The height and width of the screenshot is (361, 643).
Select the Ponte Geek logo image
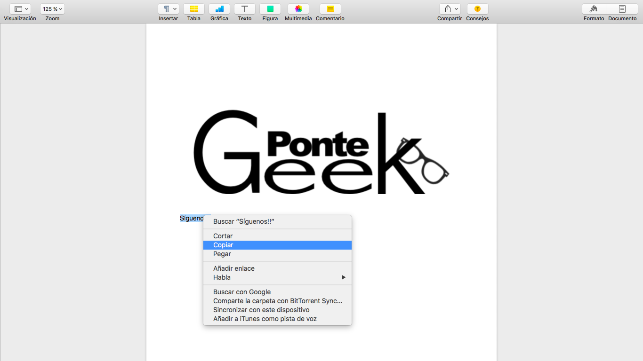[x=321, y=152]
